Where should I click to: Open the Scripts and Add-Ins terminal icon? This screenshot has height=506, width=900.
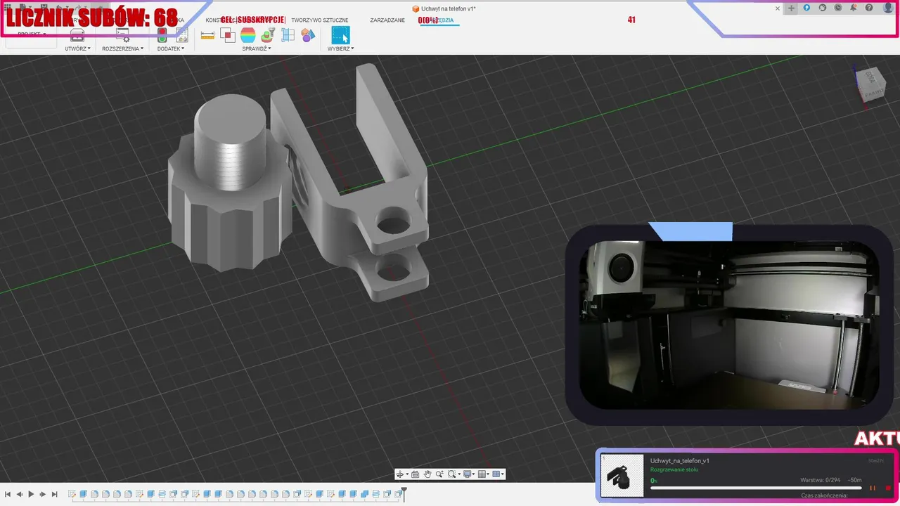(x=122, y=34)
